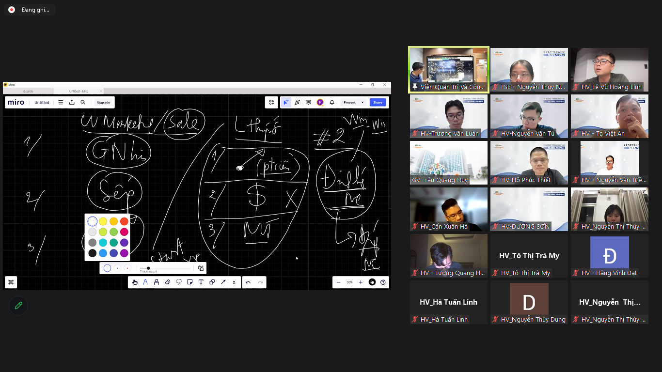Screen dimensions: 662x372
Task: Open the Miro apps grid icon
Action: coord(271,102)
